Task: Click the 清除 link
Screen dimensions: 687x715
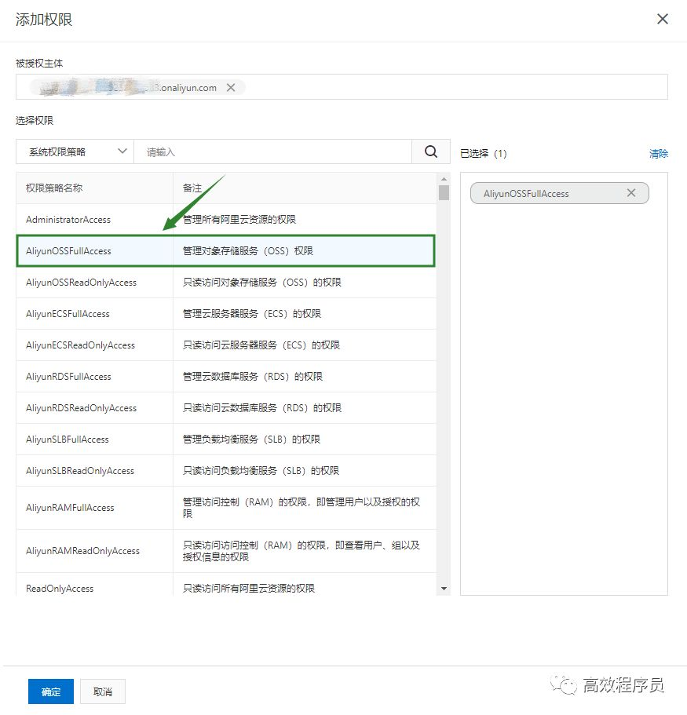Action: point(658,154)
